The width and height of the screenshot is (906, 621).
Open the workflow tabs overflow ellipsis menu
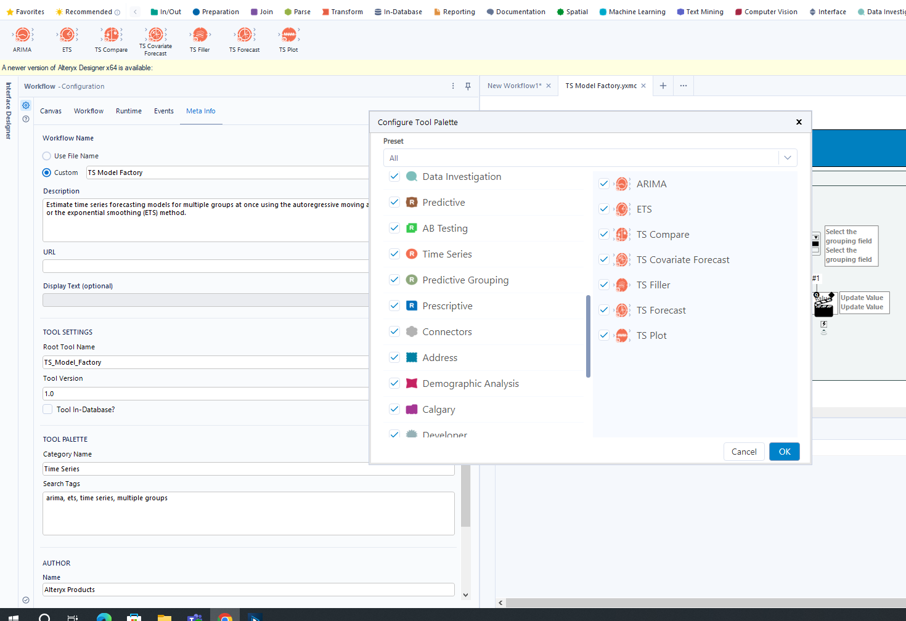[683, 86]
